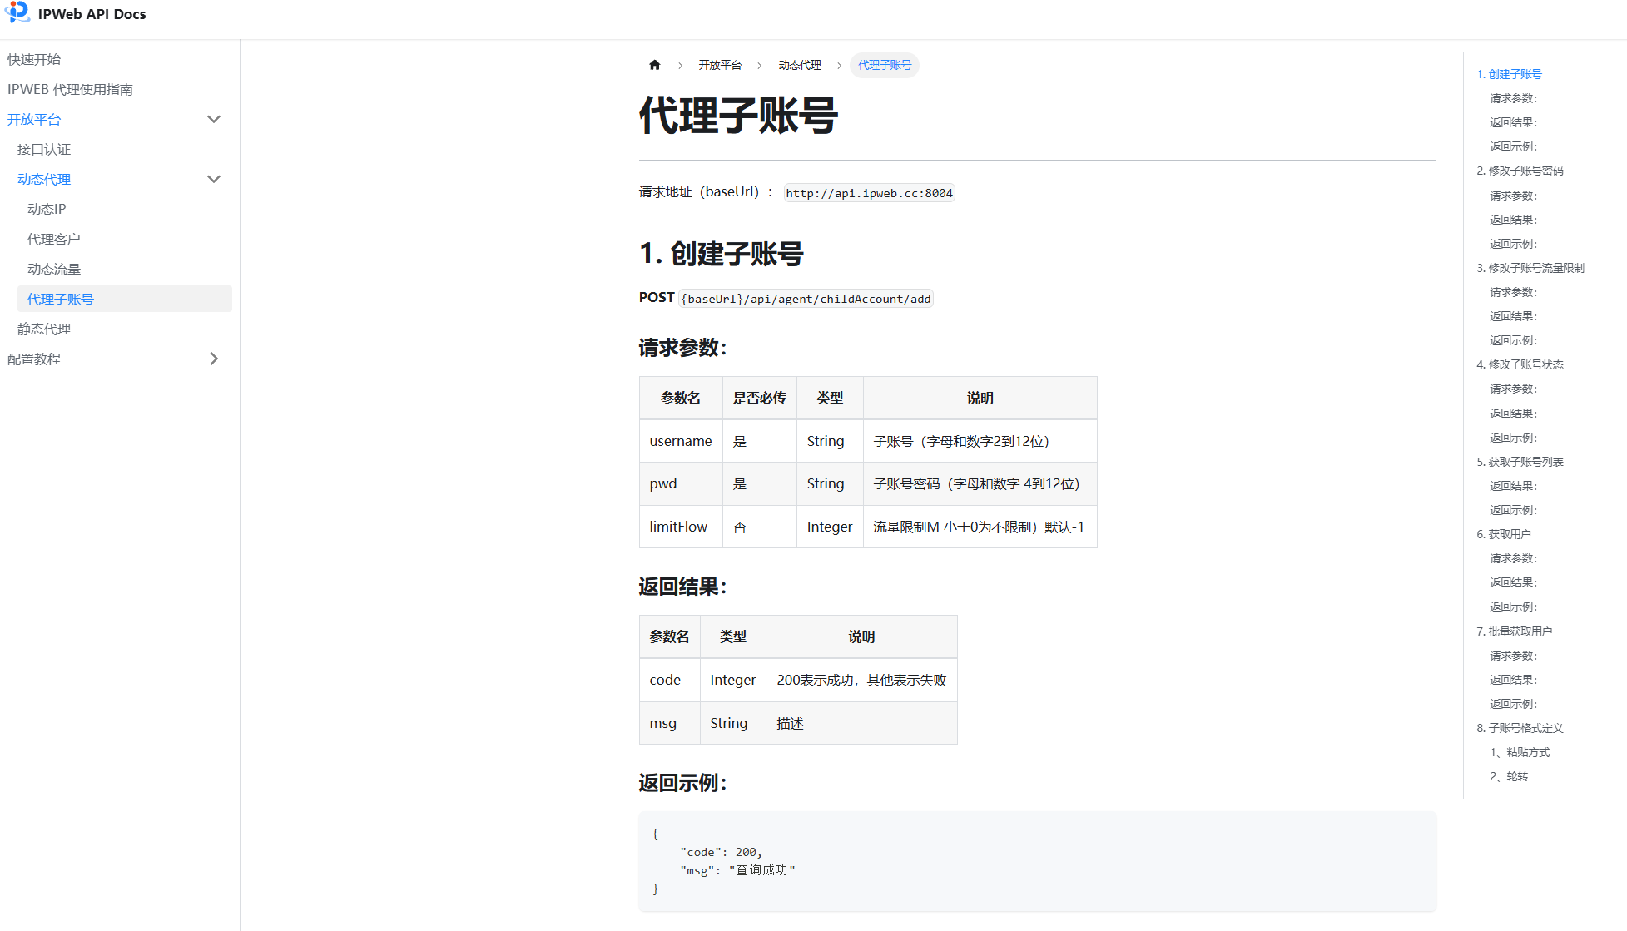This screenshot has width=1627, height=931.
Task: Click the pwd parameter cell
Action: 681,483
